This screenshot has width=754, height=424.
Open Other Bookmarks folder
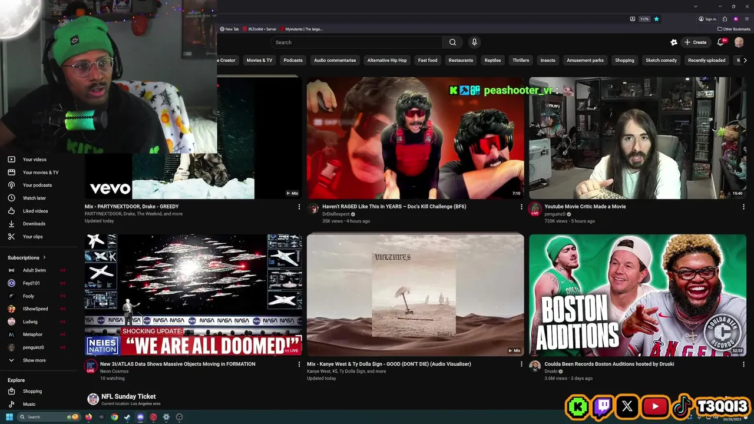pyautogui.click(x=734, y=29)
